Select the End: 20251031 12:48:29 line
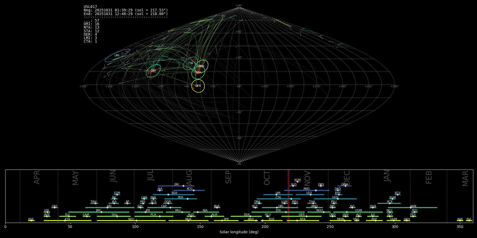 126,14
